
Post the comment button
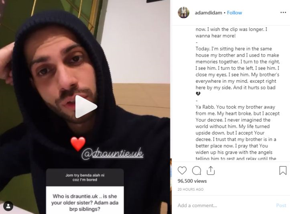tap(281, 205)
